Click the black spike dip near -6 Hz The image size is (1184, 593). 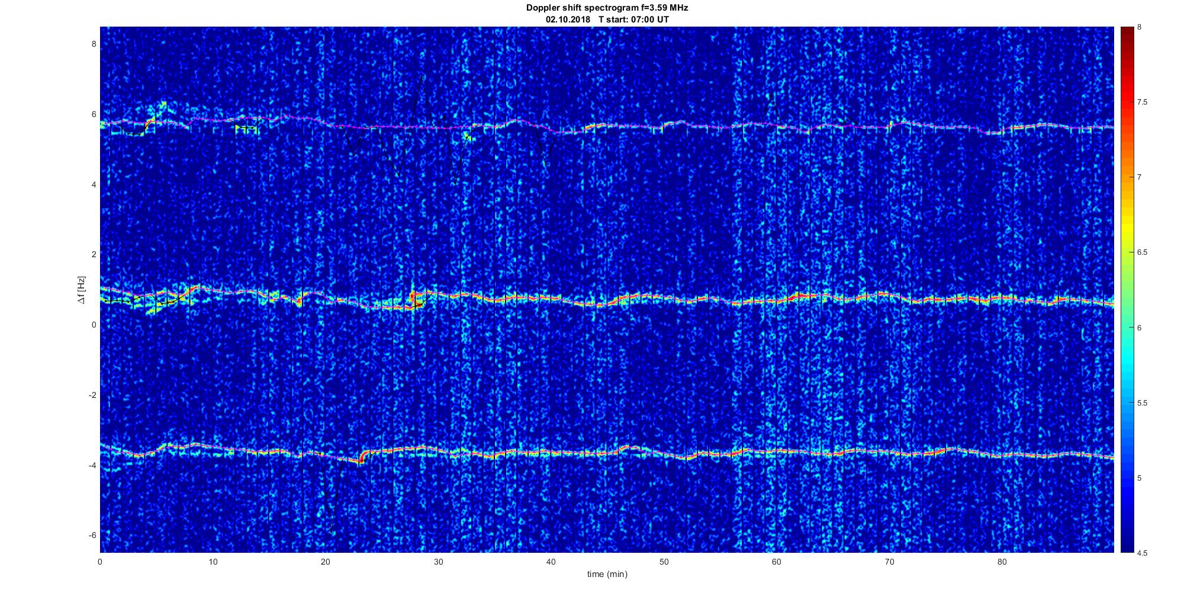tap(332, 532)
